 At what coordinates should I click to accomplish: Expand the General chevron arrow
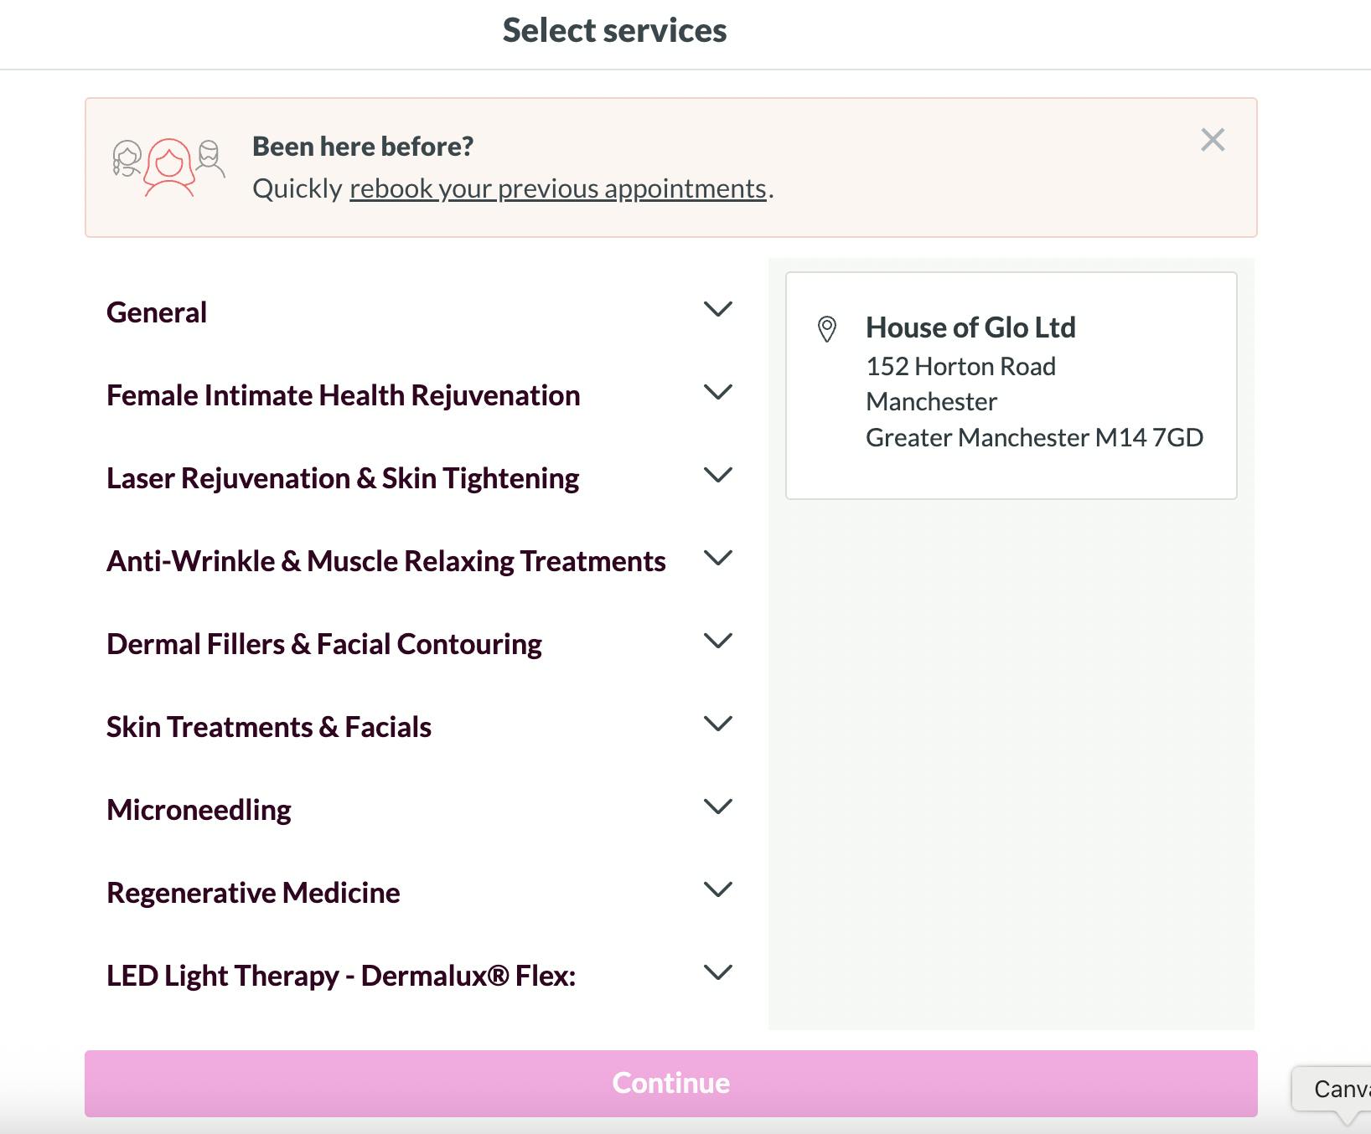(718, 310)
